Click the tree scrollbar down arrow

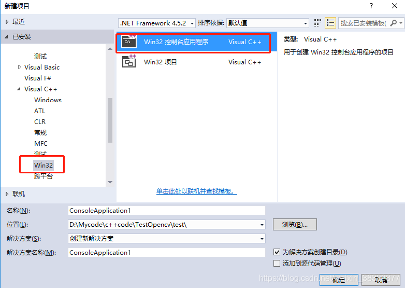click(110, 182)
